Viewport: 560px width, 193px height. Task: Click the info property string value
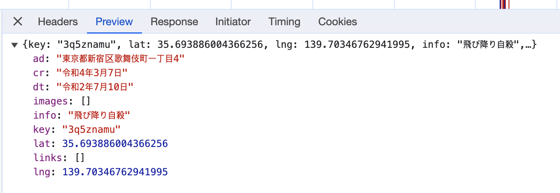[x=99, y=116]
